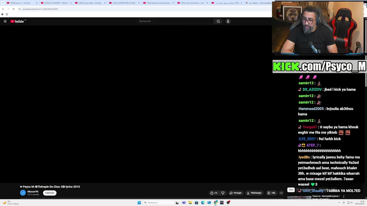Click the browser address bar URL
The height and width of the screenshot is (206, 367).
40,9
